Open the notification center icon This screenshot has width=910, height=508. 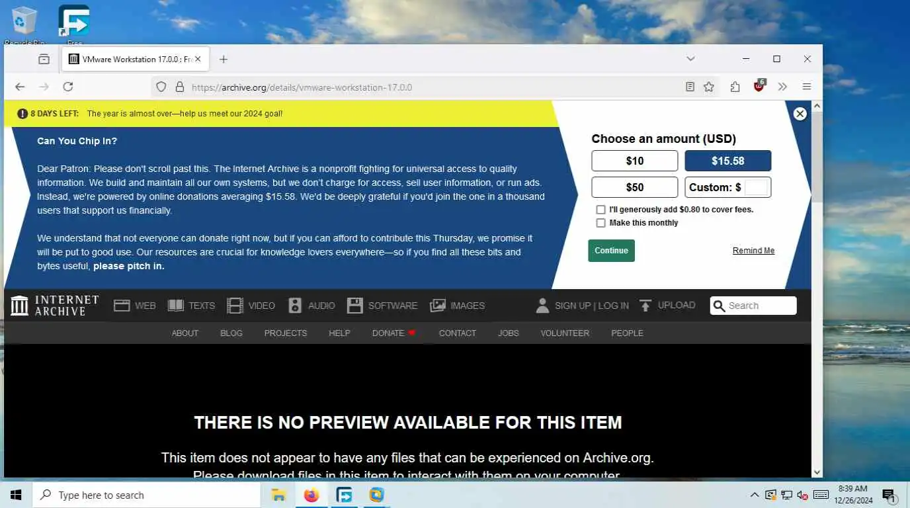click(888, 495)
